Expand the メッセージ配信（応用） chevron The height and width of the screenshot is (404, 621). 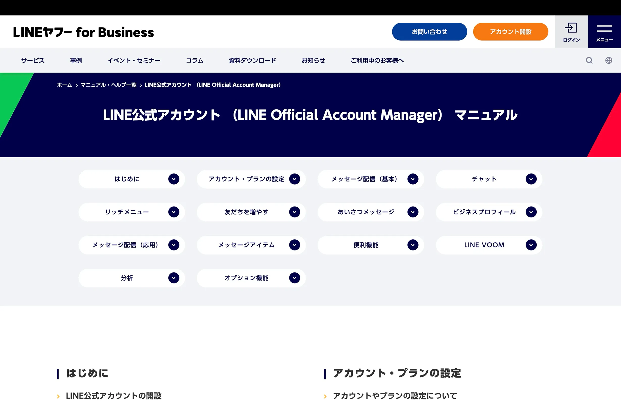click(174, 245)
